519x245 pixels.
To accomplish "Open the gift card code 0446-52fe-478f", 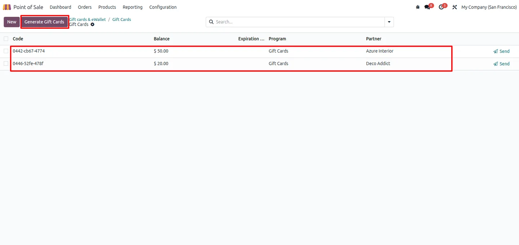I will [28, 64].
